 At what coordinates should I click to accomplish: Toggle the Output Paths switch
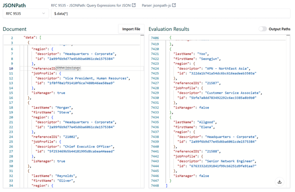click(263, 29)
